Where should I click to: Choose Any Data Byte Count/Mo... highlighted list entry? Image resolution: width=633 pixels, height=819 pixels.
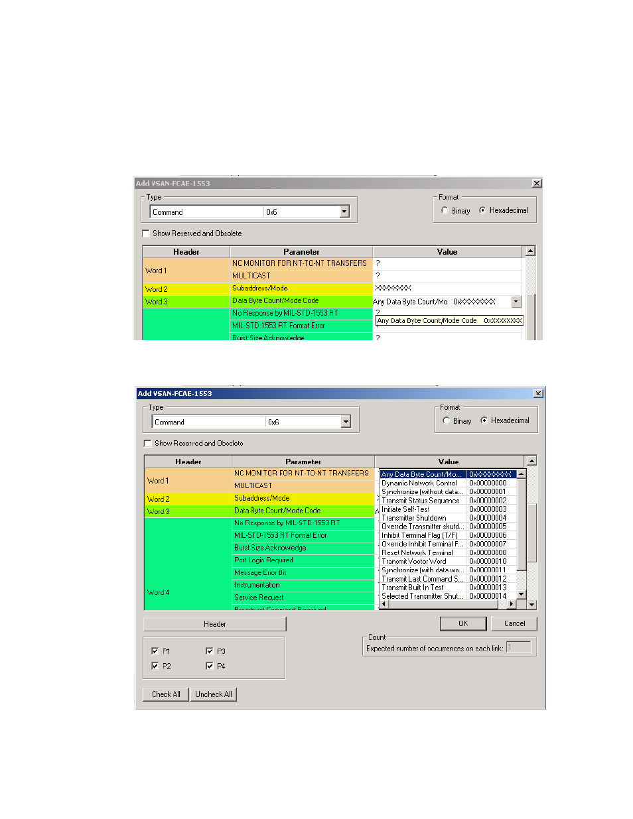click(x=448, y=474)
